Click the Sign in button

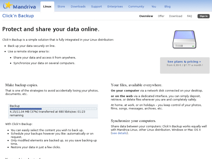204,16
